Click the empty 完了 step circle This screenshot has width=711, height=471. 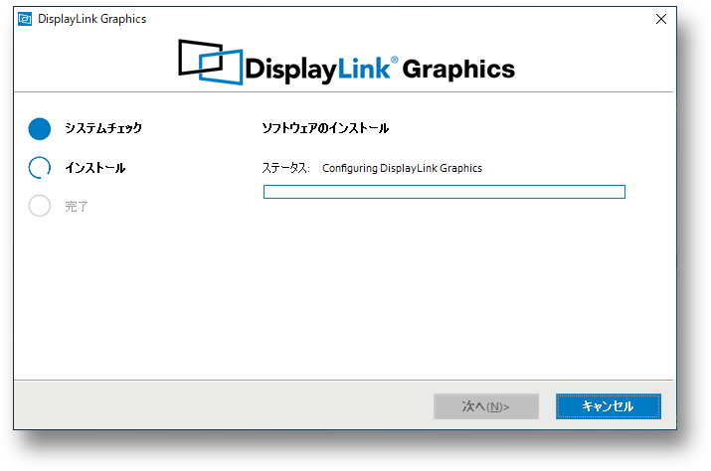[40, 206]
